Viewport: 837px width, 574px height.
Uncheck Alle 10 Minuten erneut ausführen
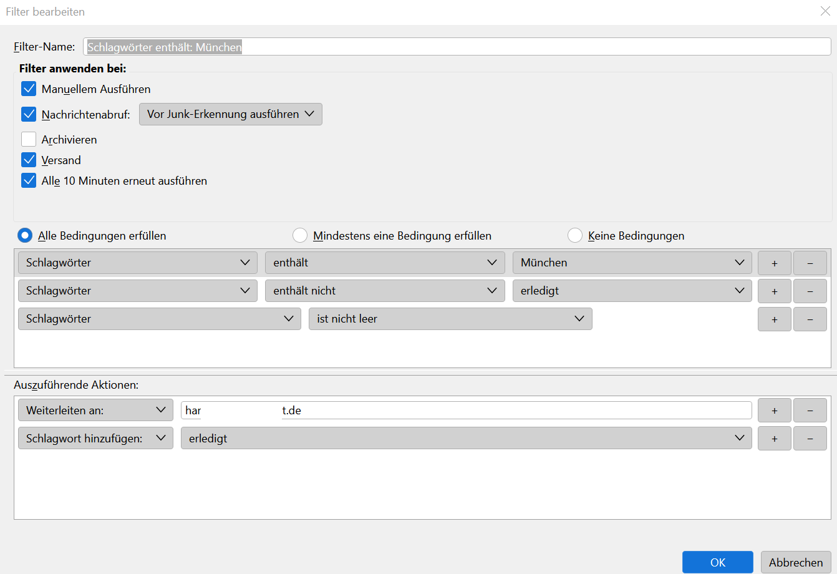tap(29, 180)
